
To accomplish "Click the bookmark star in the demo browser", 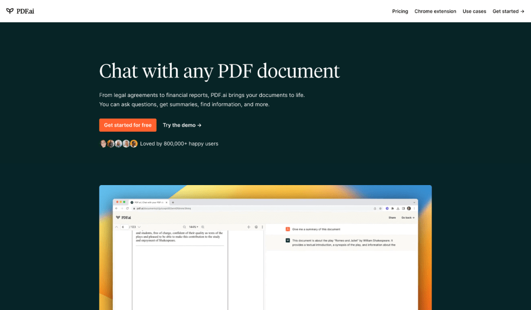I will [x=380, y=208].
